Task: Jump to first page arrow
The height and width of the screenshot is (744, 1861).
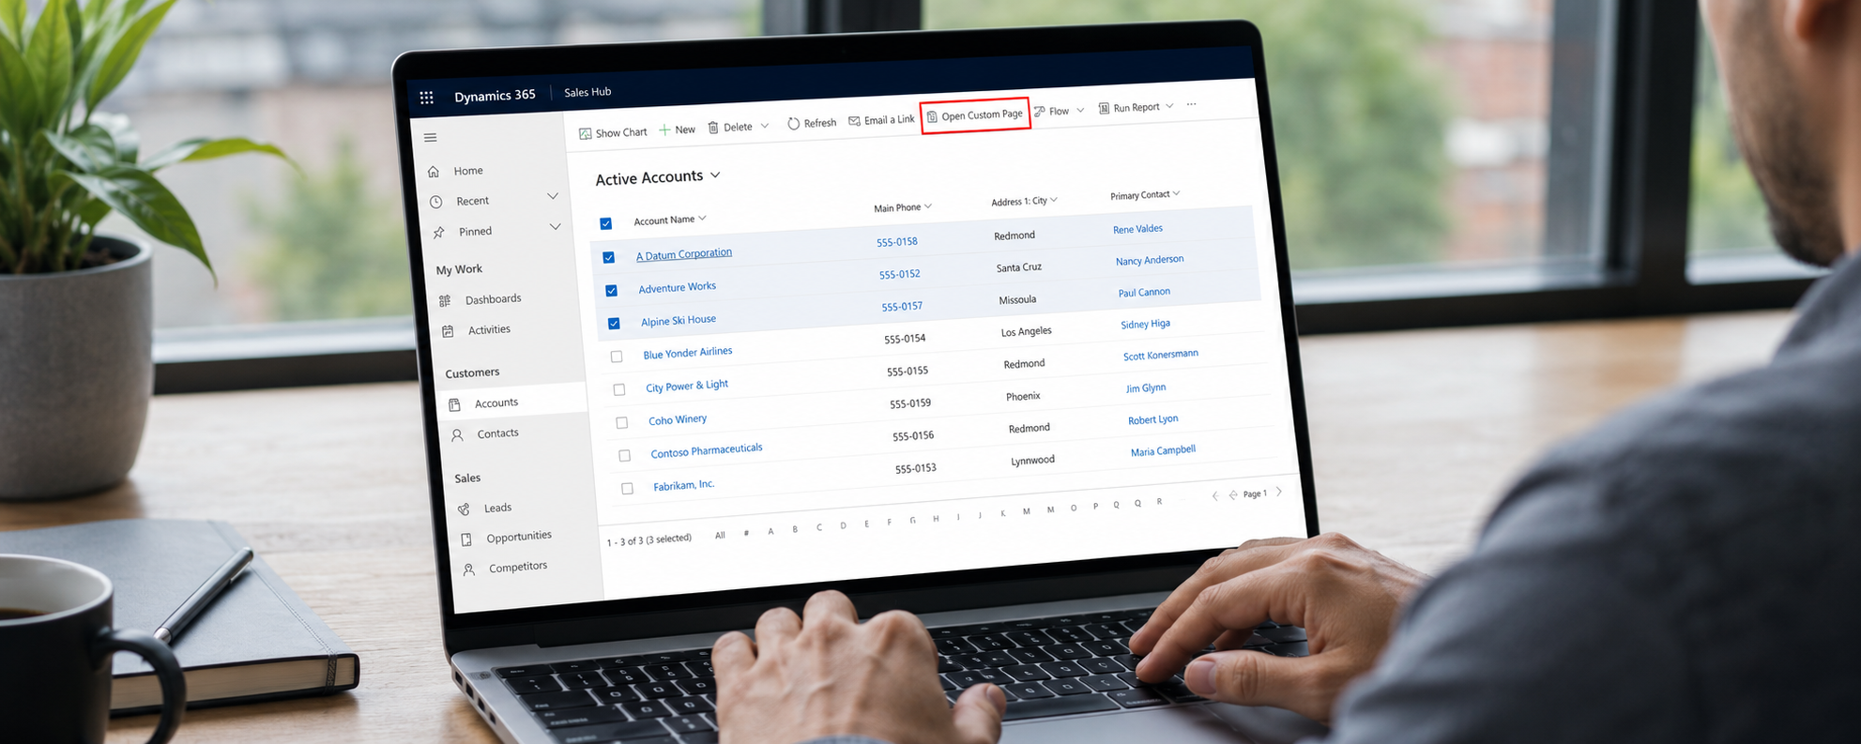Action: (1215, 495)
